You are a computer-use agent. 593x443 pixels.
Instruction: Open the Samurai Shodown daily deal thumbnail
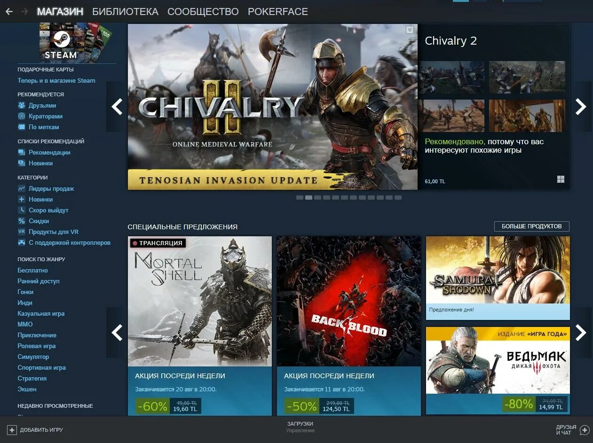(498, 270)
